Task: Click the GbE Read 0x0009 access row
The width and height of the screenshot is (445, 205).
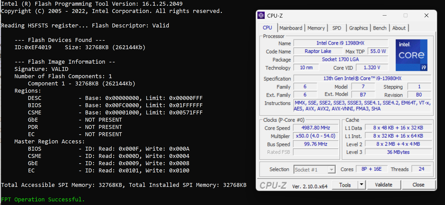Action: (109, 163)
